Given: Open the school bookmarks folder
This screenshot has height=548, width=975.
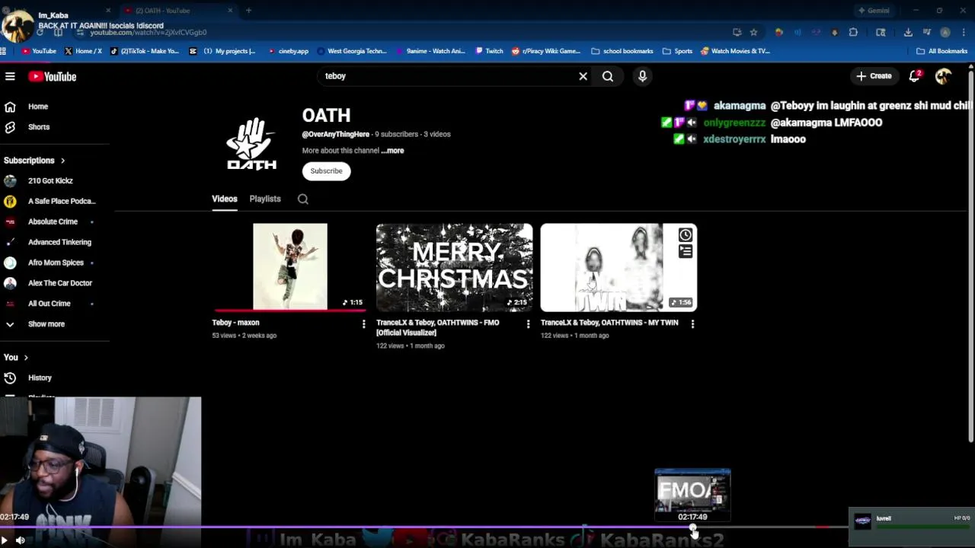Looking at the screenshot, I should (x=622, y=51).
